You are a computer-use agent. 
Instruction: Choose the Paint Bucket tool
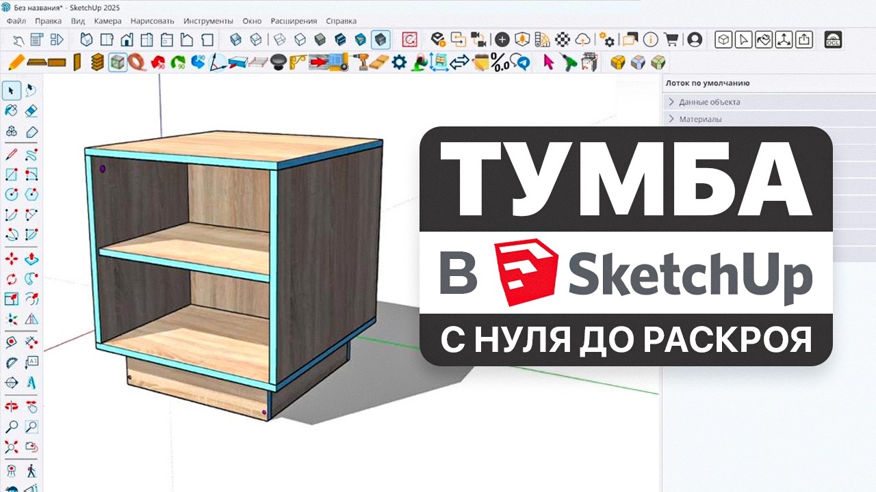pos(12,111)
